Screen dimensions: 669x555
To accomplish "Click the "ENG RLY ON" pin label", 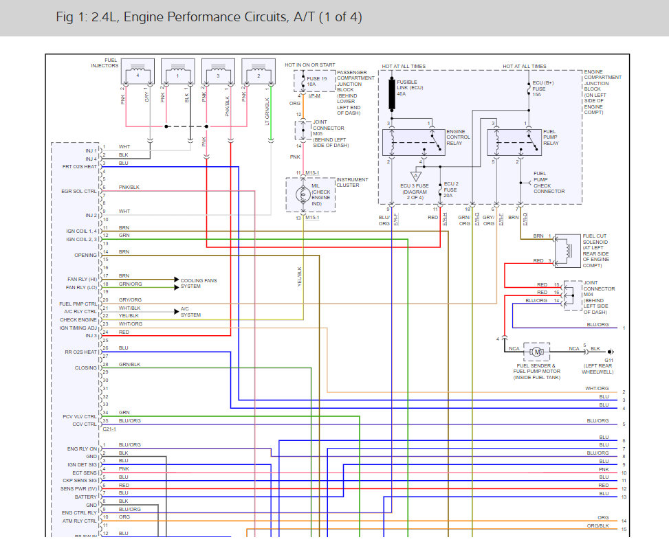I will [x=82, y=449].
